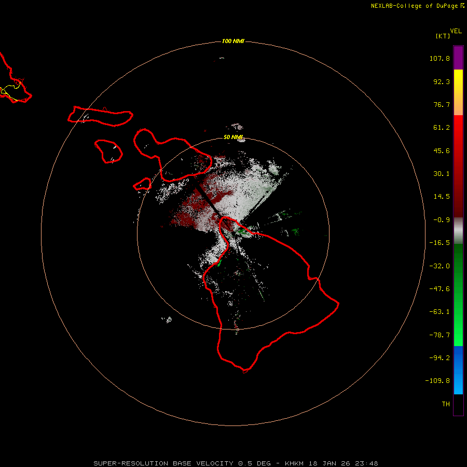Click the super-resolution base velocity caption
The image size is (467, 467).
pyautogui.click(x=236, y=463)
